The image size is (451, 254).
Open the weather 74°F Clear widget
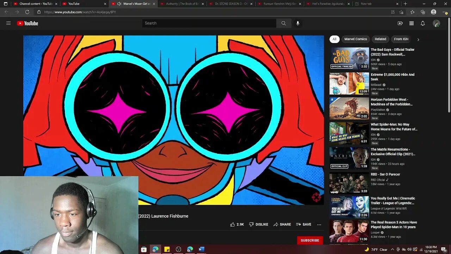tap(376, 249)
